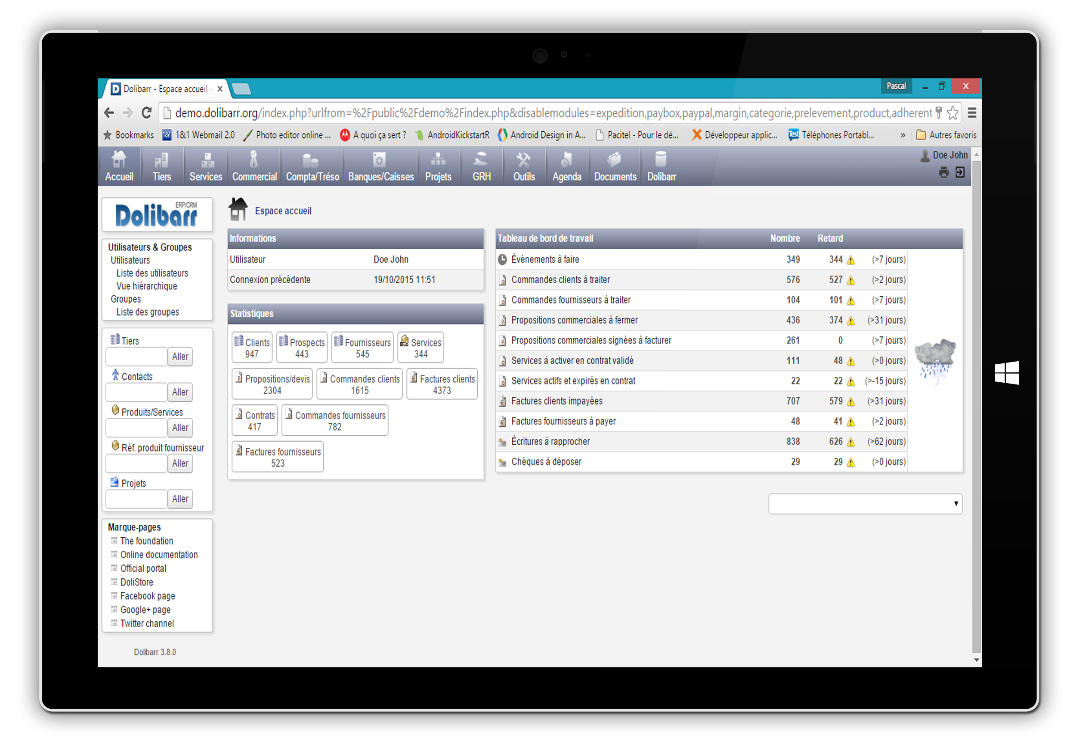Image resolution: width=1076 pixels, height=753 pixels.
Task: Expand the empty dropdown below dashboard
Action: pyautogui.click(x=865, y=504)
